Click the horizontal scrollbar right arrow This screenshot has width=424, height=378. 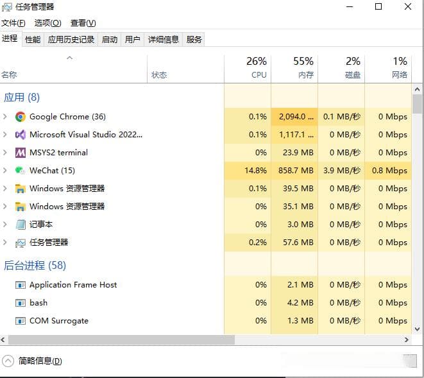tap(407, 339)
